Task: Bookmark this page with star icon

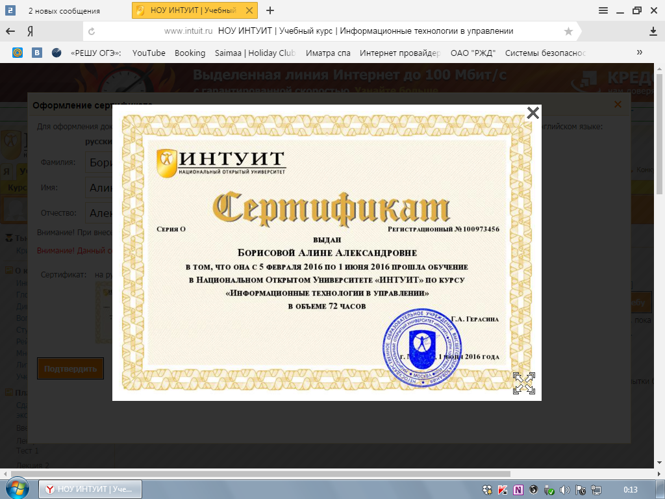Action: [568, 31]
